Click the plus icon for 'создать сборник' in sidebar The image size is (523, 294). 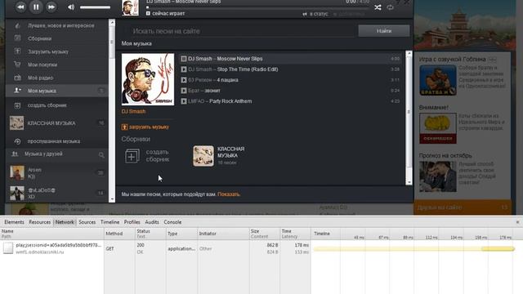17,105
